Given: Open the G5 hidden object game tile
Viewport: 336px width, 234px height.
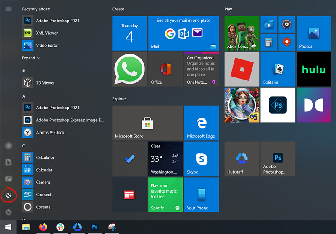Looking at the screenshot, I should [242, 105].
